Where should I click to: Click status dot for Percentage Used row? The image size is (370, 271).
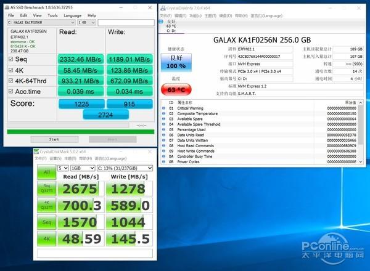pos(164,129)
